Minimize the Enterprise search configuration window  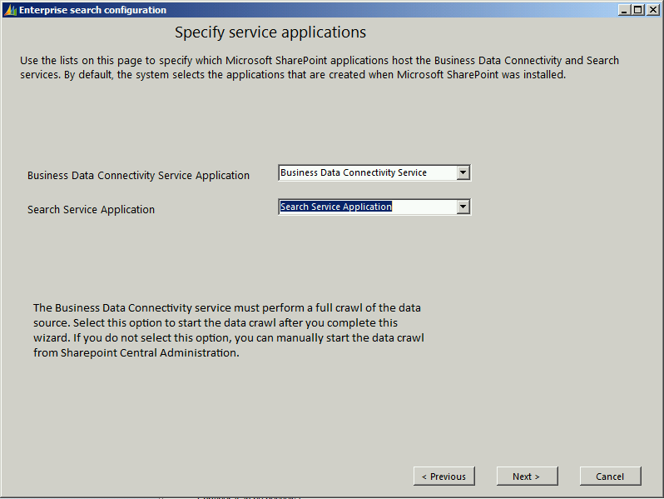click(x=624, y=10)
